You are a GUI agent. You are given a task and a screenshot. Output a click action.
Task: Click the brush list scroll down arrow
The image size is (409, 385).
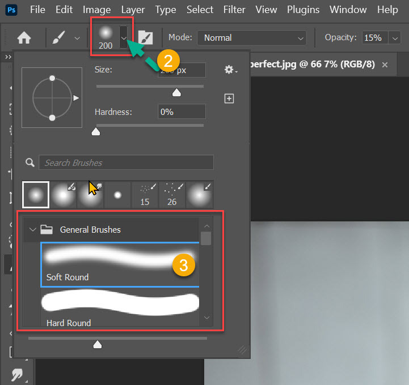pos(206,318)
